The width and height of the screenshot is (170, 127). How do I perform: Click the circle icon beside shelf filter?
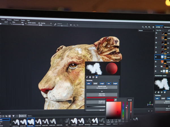coord(17,116)
